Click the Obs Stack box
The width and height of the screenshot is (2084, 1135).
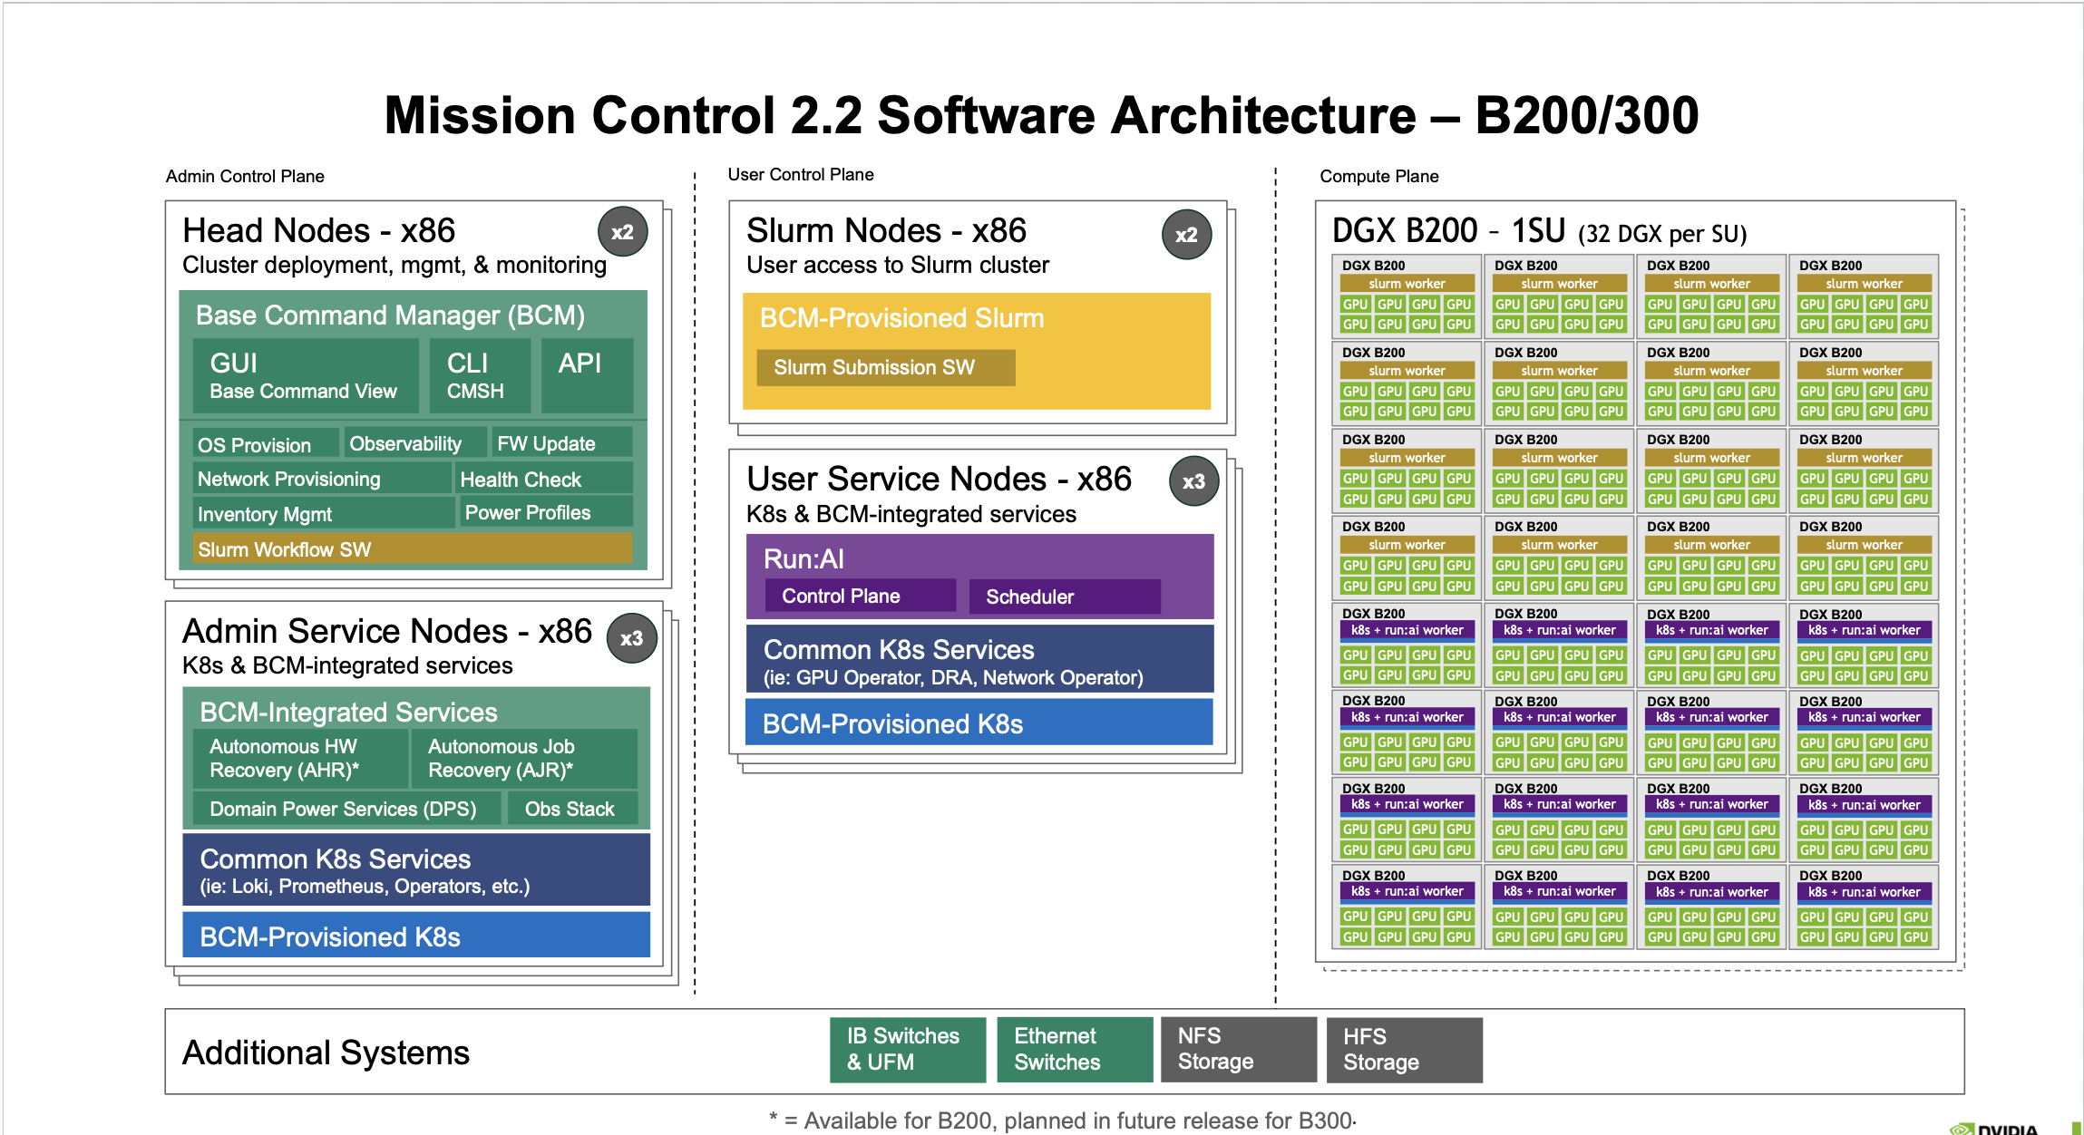(571, 809)
